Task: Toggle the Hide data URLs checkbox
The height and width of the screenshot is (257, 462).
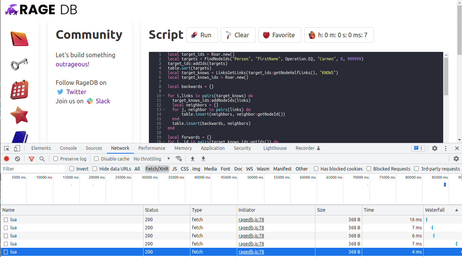Action: (95, 169)
